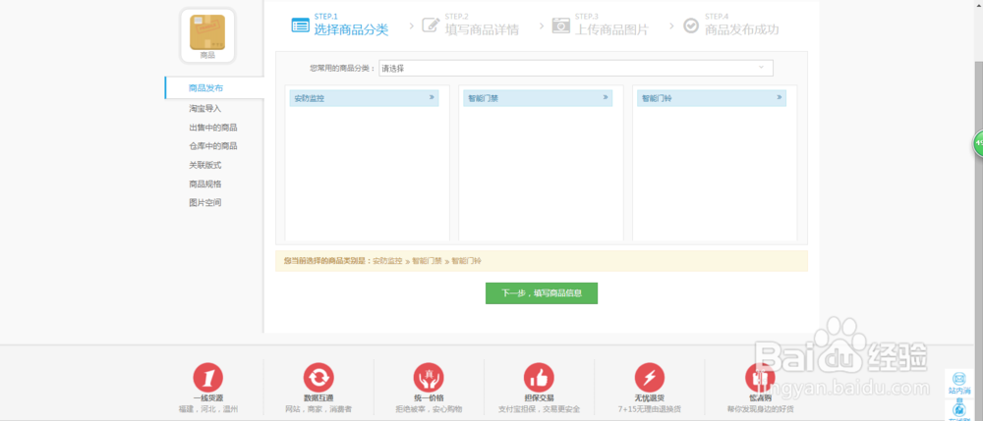Open 仓库中的商品 in sidebar
This screenshot has width=983, height=421.
point(213,146)
